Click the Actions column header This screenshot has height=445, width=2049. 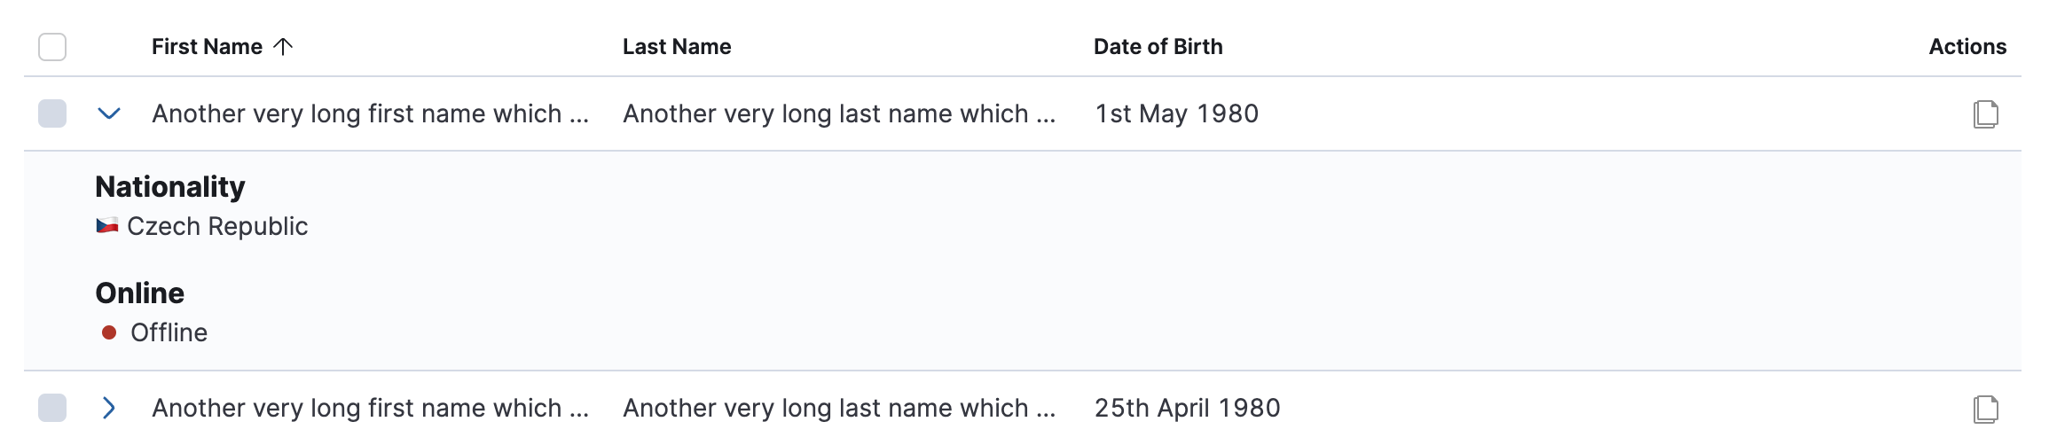tap(1967, 47)
